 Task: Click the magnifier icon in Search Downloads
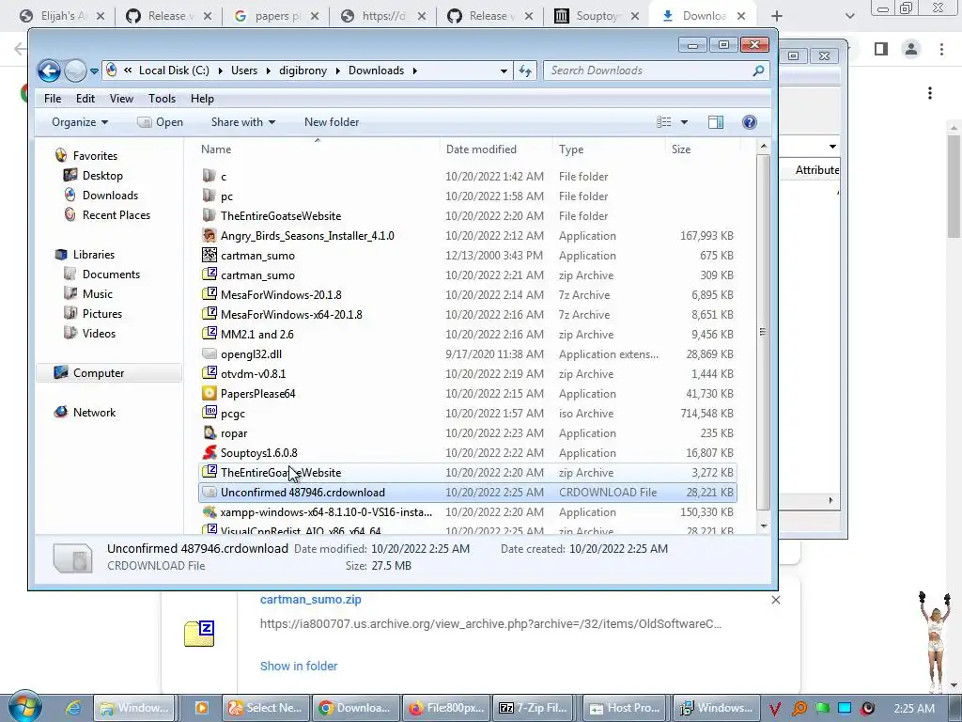[758, 71]
